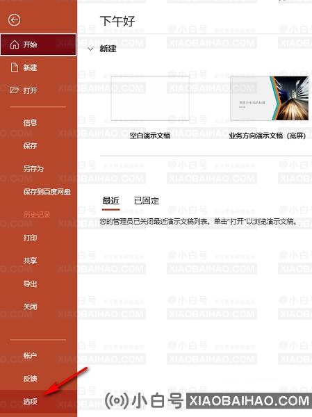The width and height of the screenshot is (312, 417).
Task: Click the 空白演示文稿 label
Action: point(150,136)
